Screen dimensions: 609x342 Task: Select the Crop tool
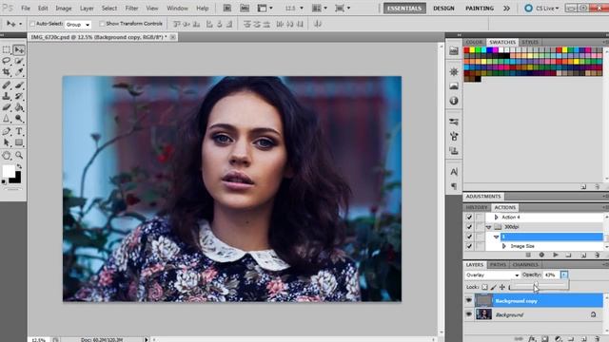point(7,72)
